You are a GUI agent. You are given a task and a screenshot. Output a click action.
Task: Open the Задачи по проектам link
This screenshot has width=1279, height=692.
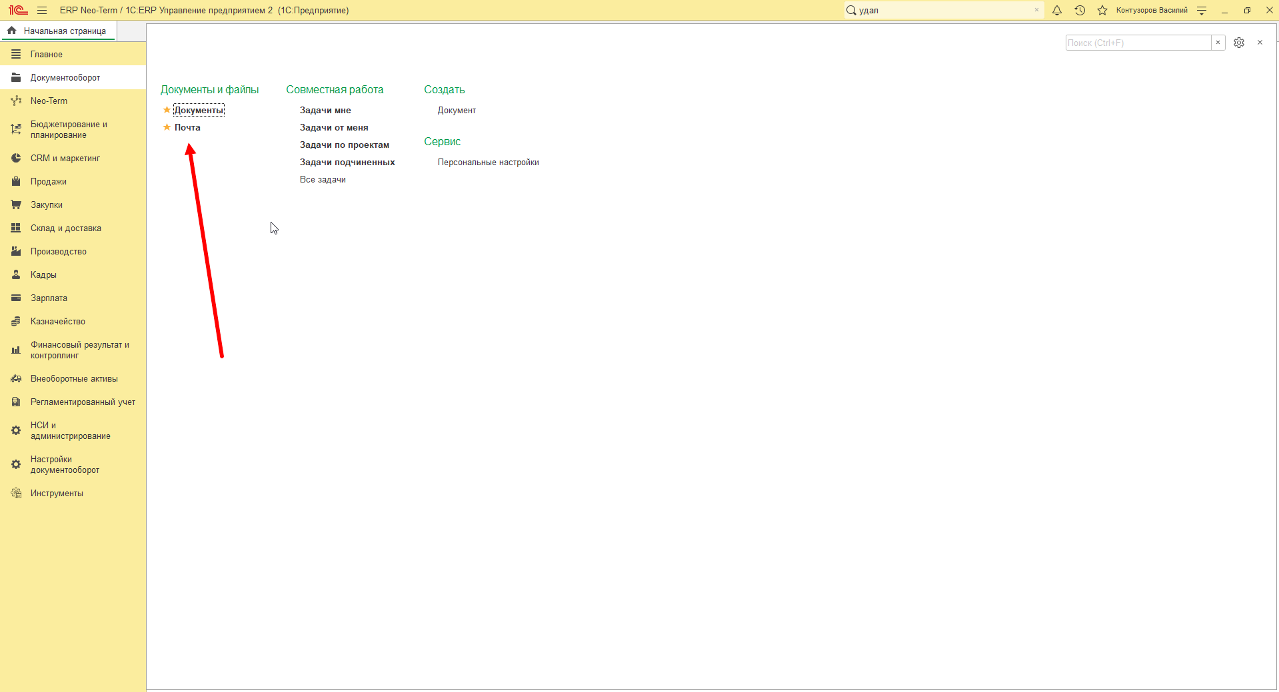coord(345,145)
